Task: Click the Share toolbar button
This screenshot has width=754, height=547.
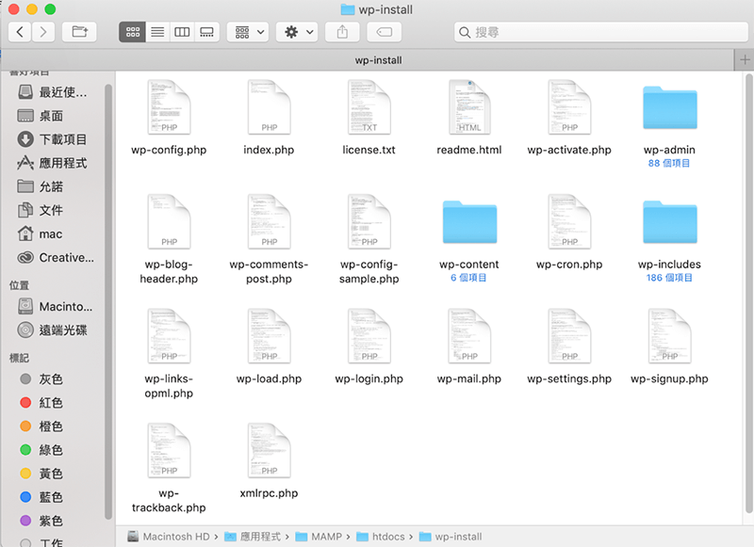Action: pyautogui.click(x=342, y=32)
